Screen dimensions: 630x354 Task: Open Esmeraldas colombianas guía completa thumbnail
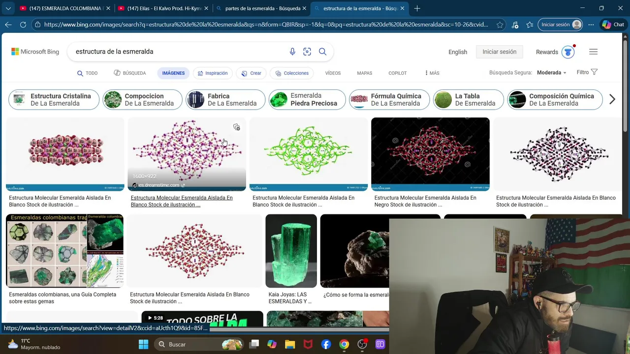coord(64,251)
